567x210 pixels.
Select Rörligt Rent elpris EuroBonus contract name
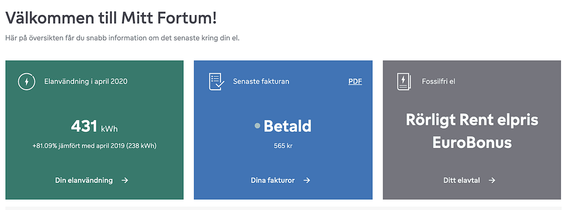[472, 131]
